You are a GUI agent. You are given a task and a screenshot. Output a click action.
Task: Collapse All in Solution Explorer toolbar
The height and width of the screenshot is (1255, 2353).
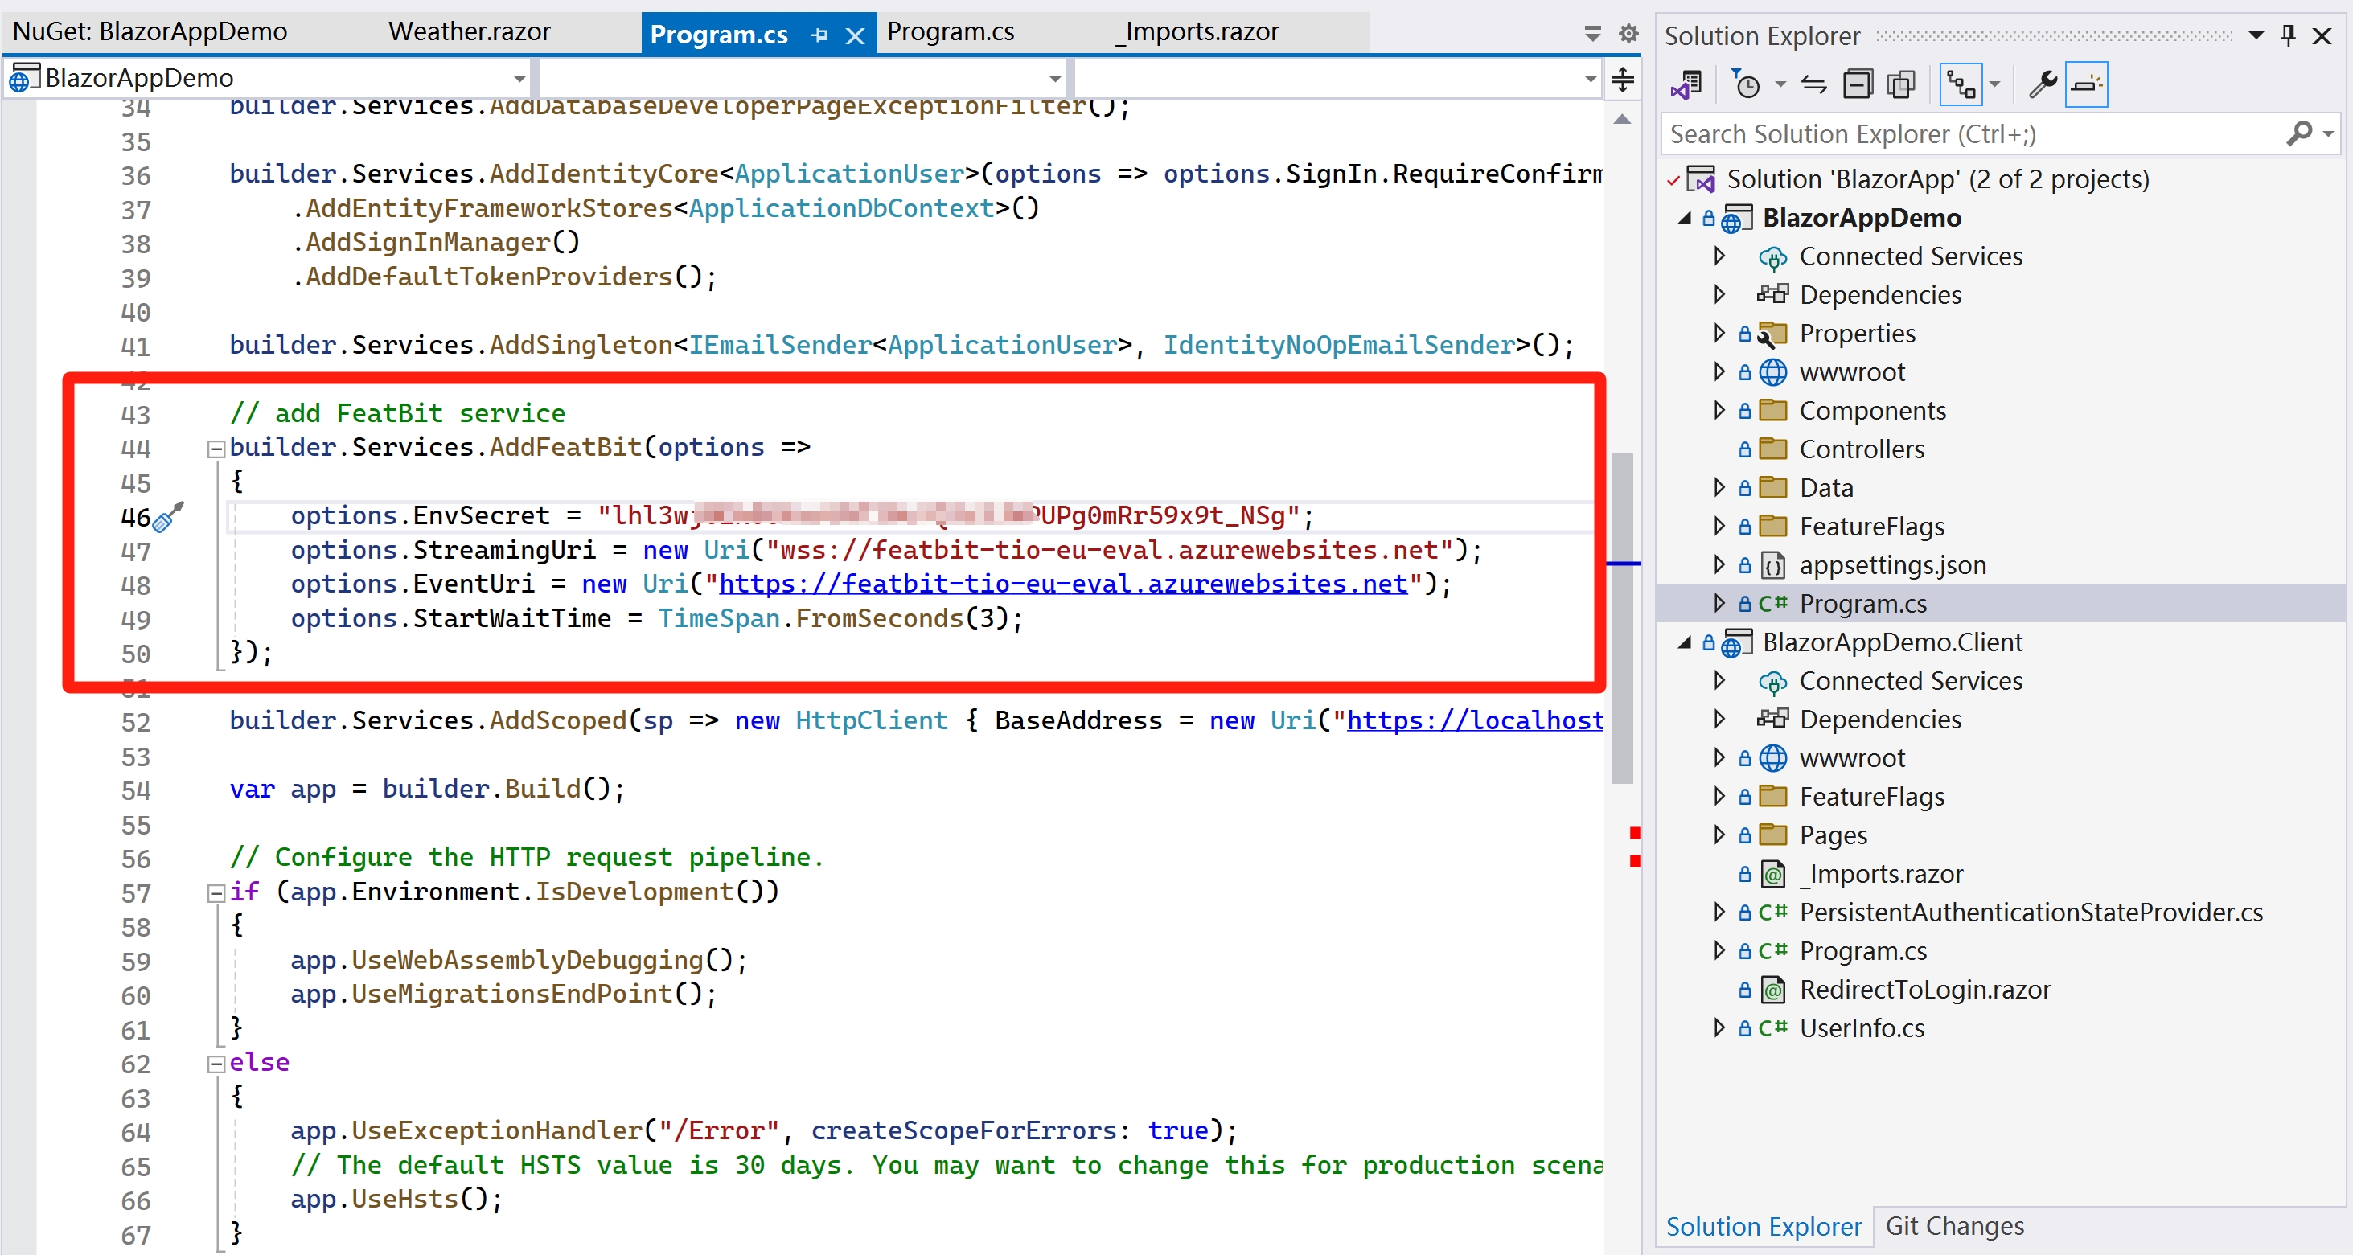(1857, 85)
